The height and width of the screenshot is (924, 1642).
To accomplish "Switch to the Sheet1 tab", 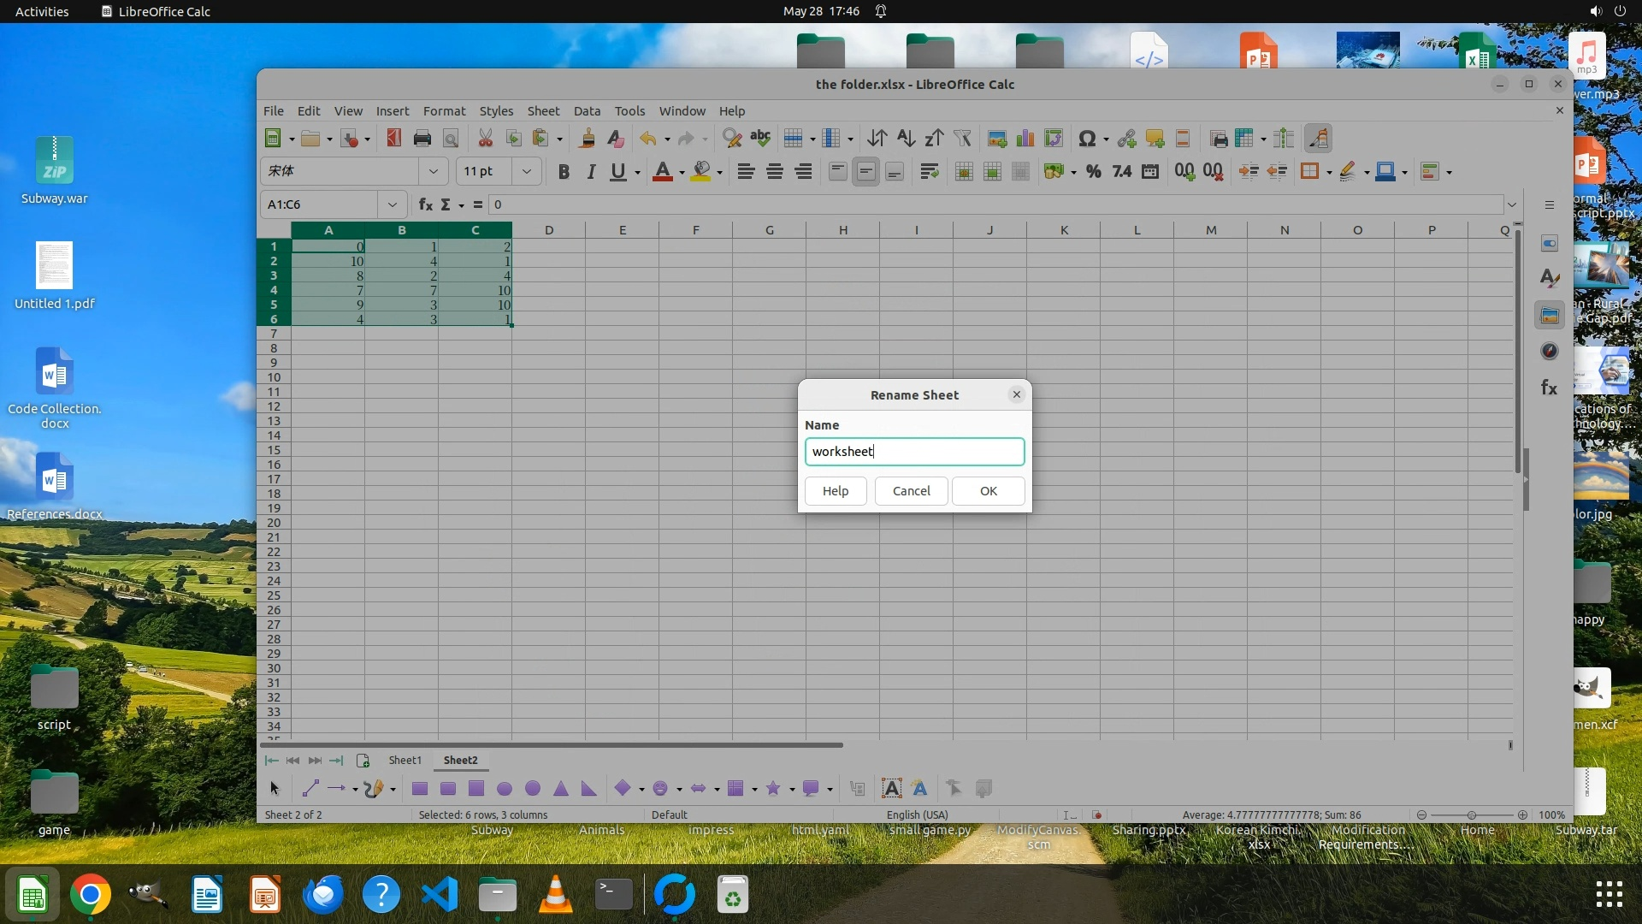I will point(405,761).
